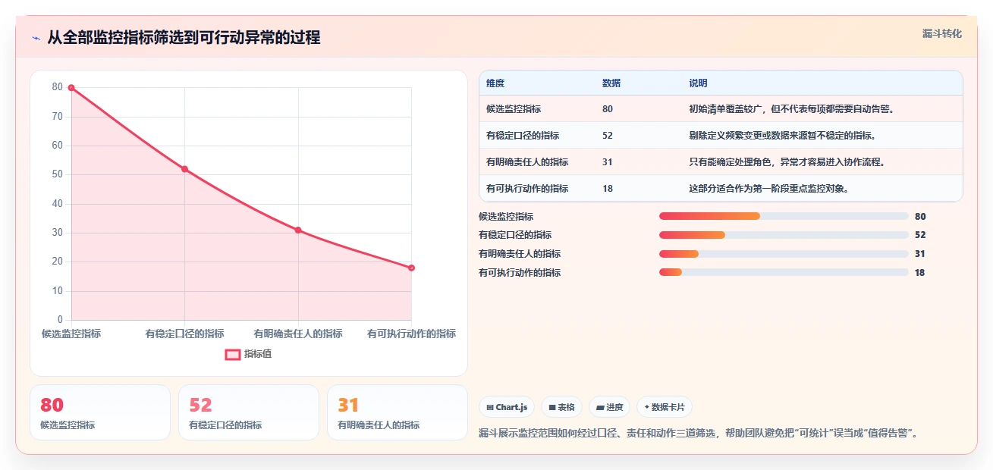Select table cell 有稳定口径的指标
993x470 pixels.
[523, 136]
